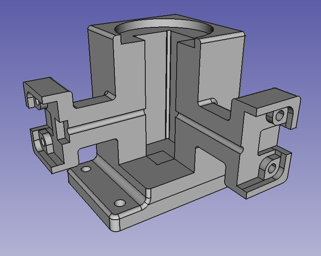
Task: Select the lower screw hole on the right bracket
Action: [x=272, y=168]
